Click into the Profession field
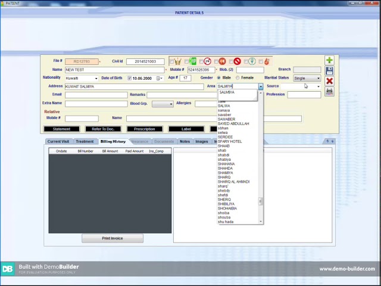This screenshot has width=381, height=286. point(304,95)
